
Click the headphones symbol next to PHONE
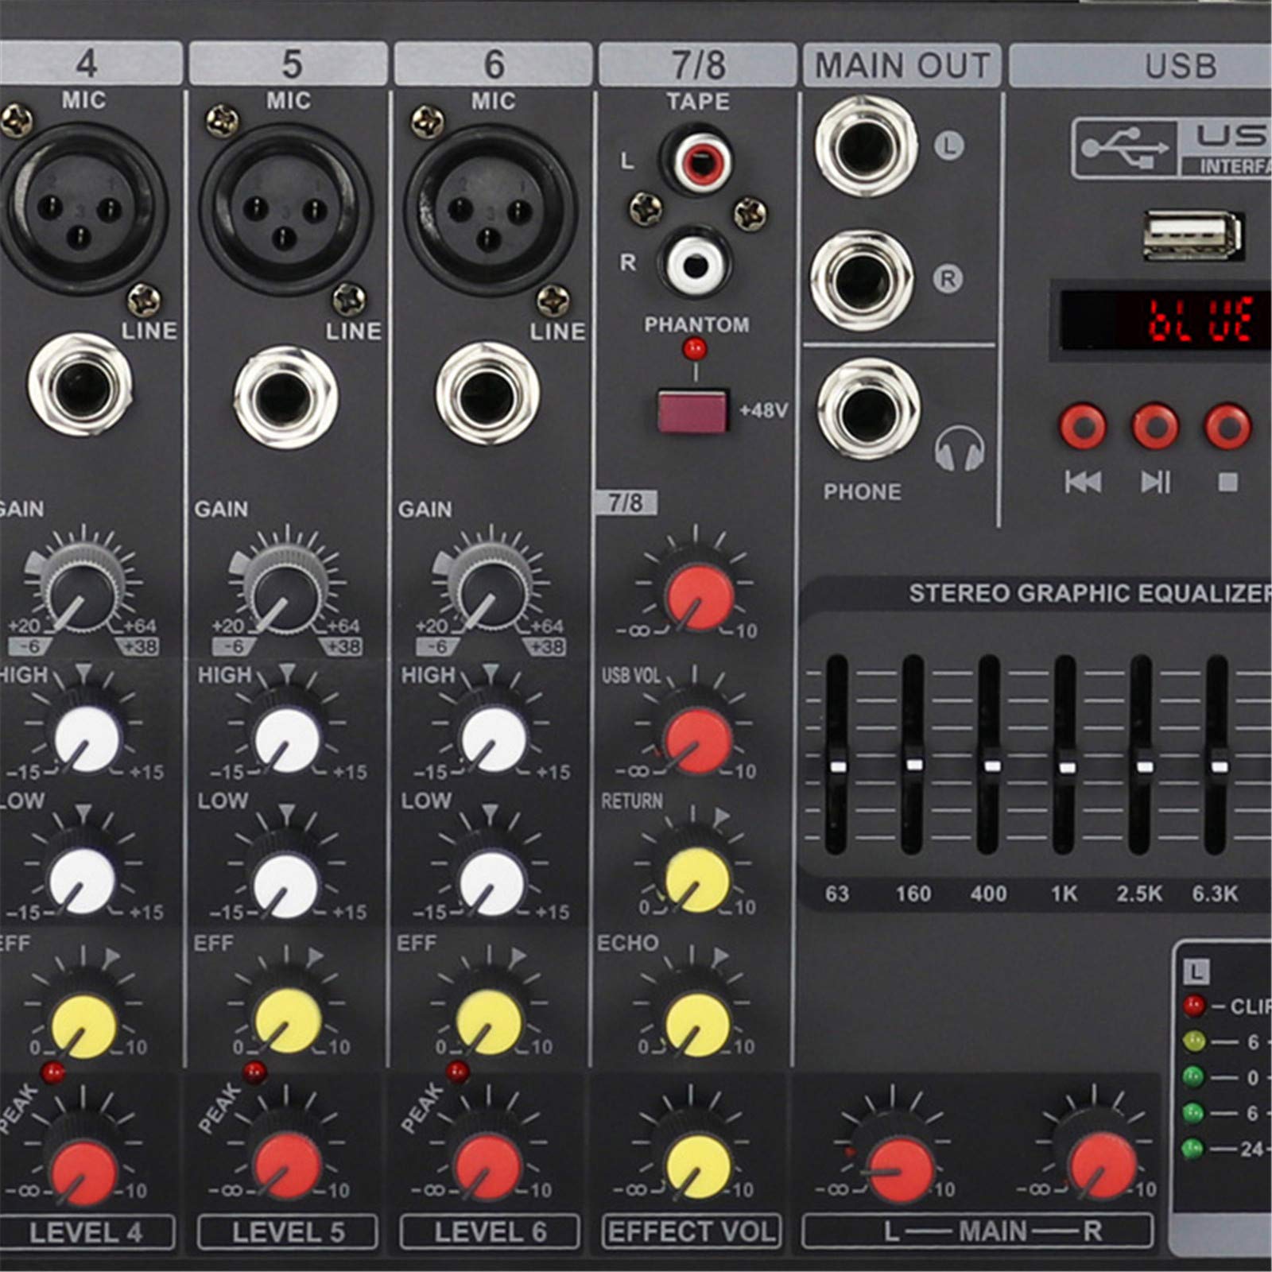960,450
